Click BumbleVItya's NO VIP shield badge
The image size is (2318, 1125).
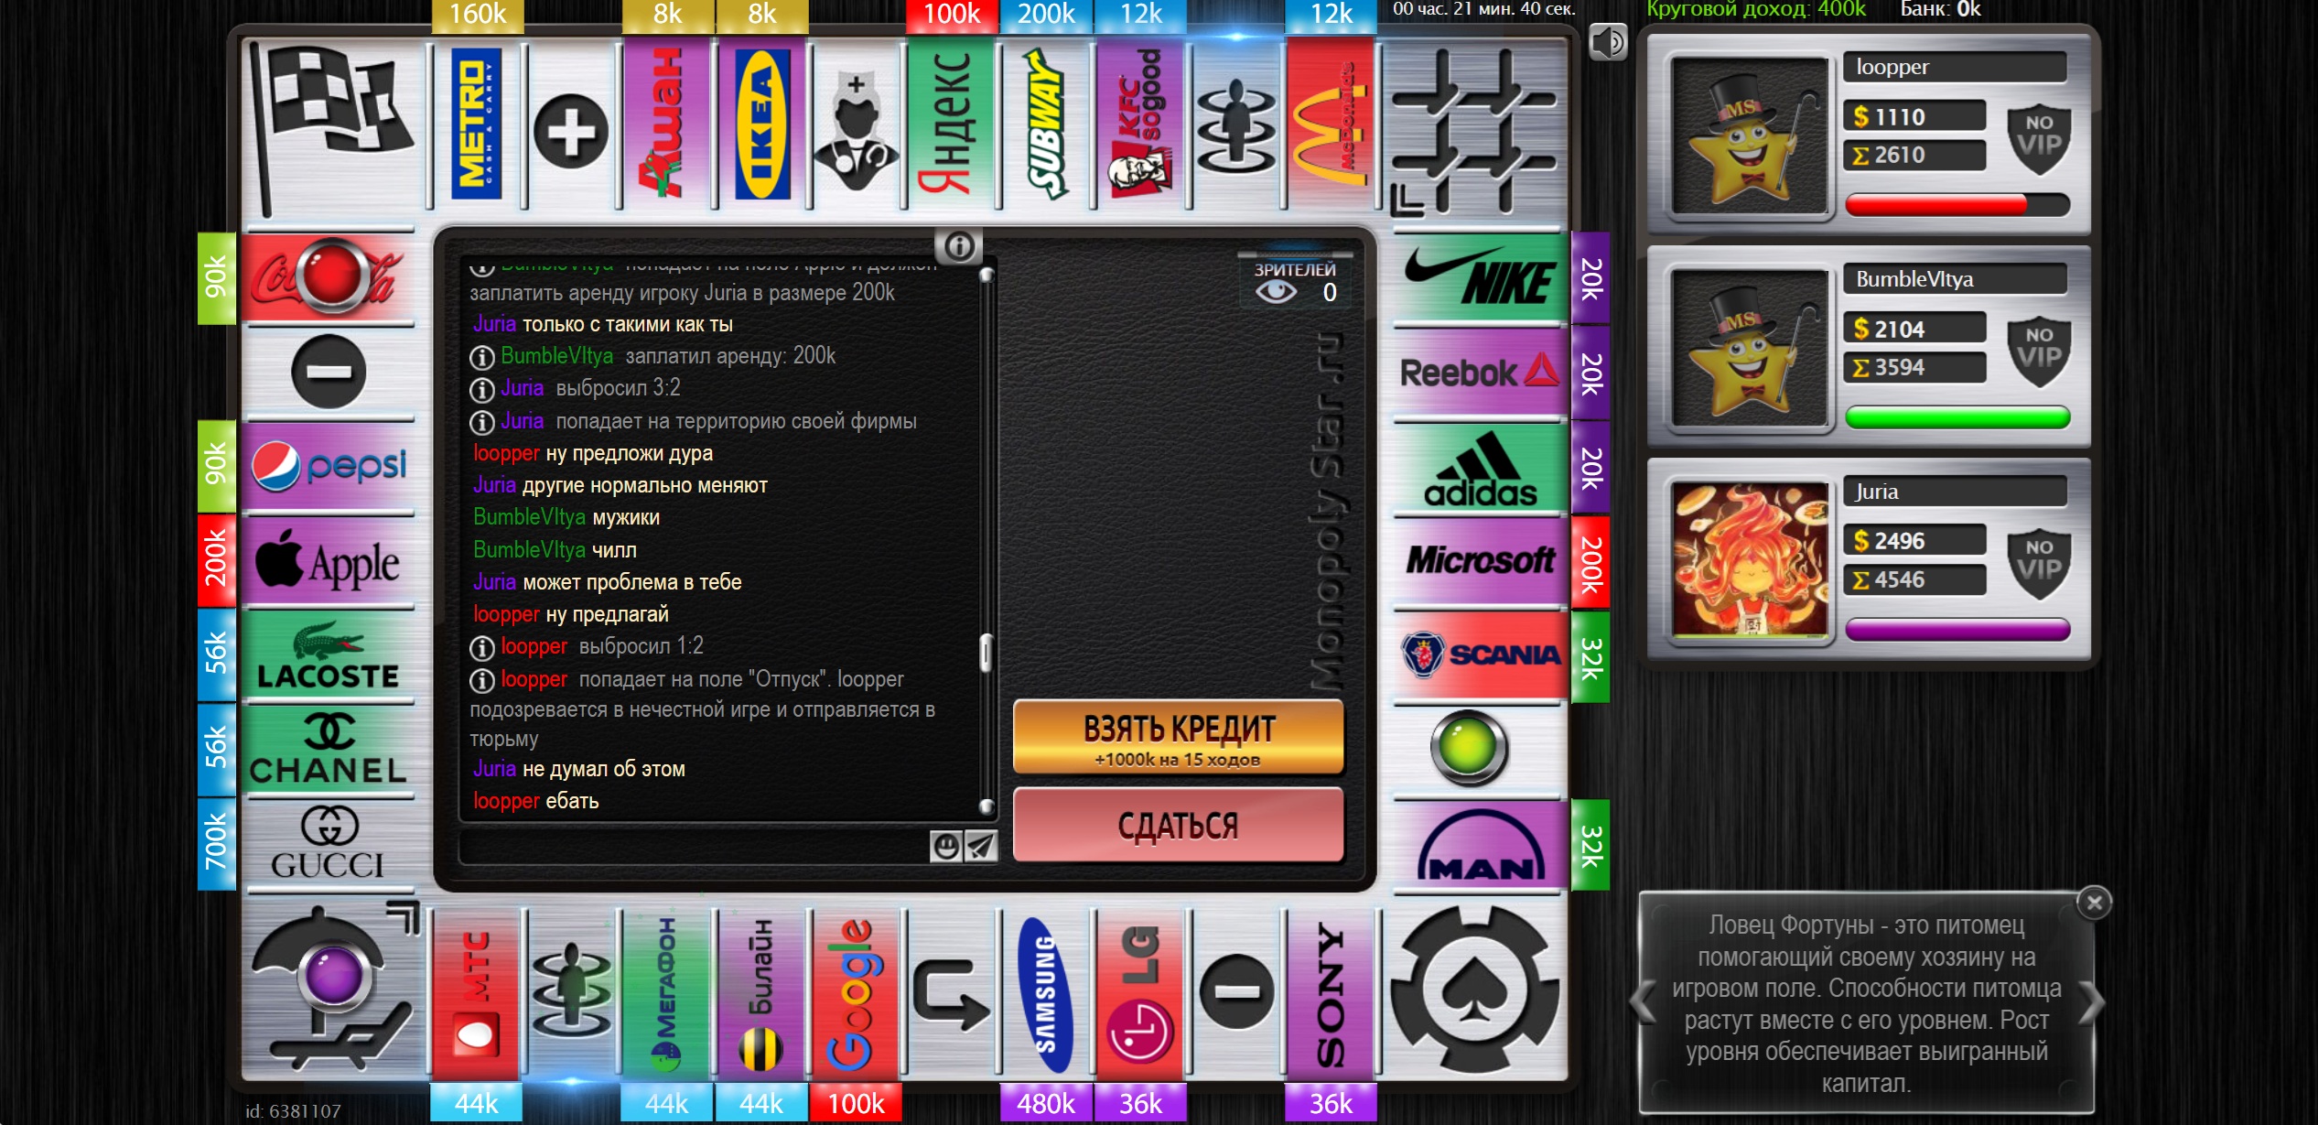(2039, 351)
